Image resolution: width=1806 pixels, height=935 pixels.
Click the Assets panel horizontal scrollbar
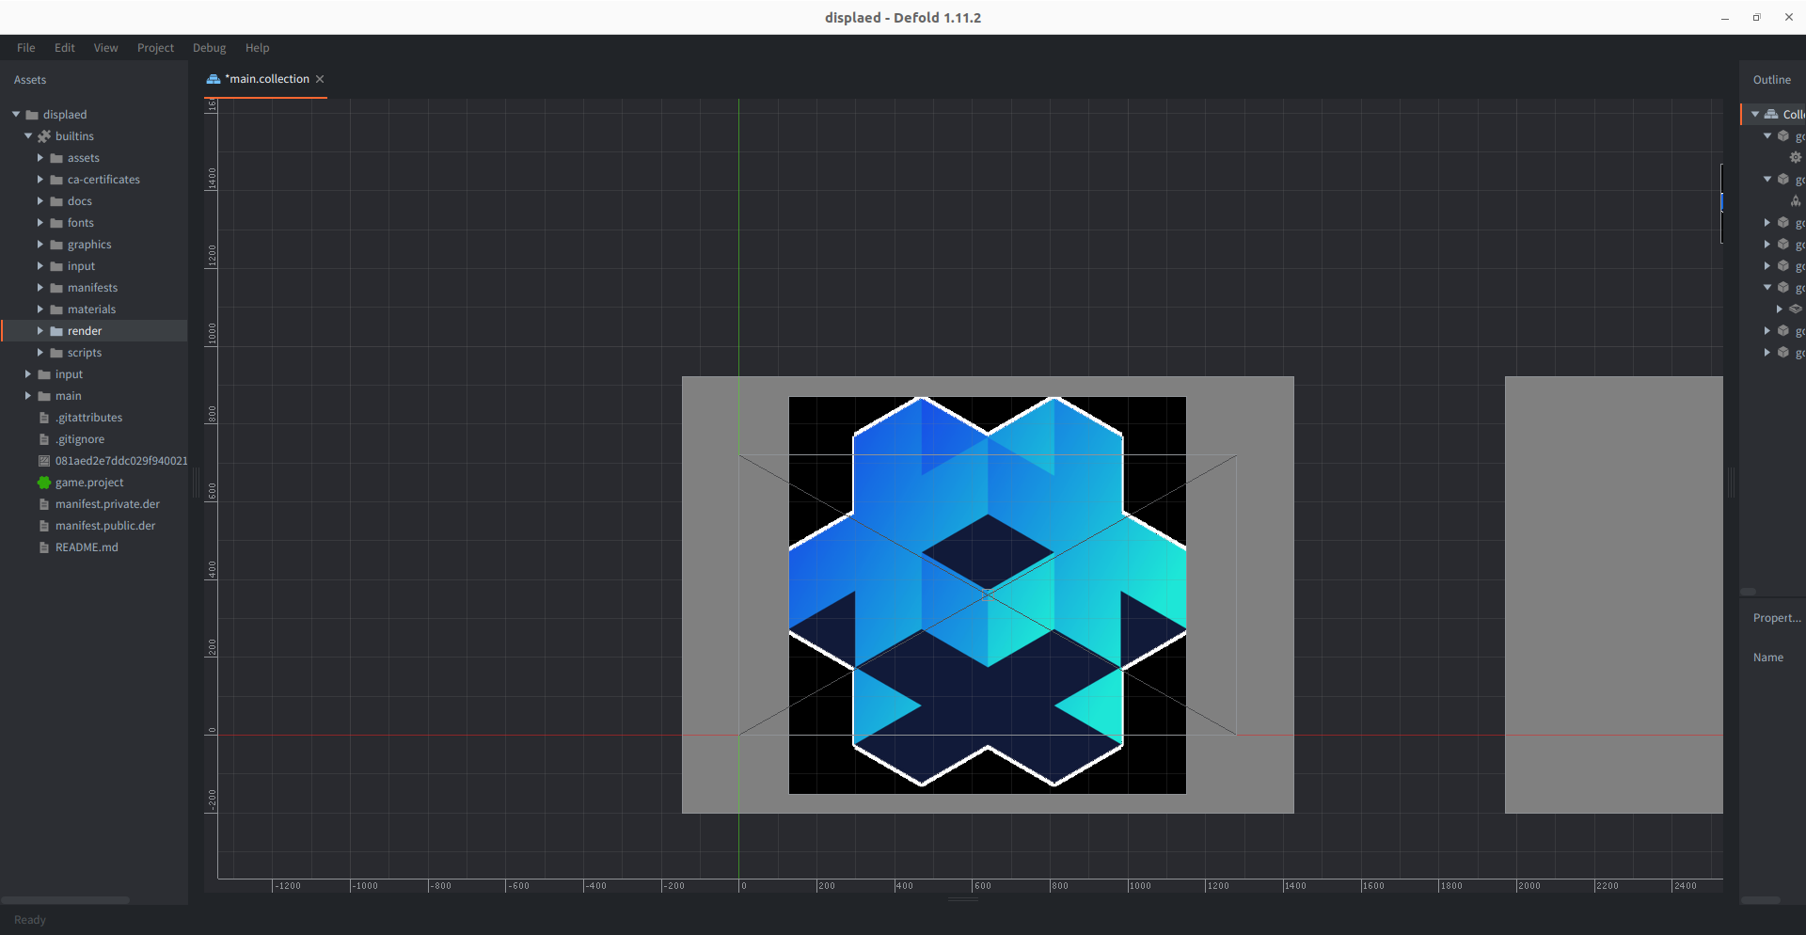pos(66,900)
